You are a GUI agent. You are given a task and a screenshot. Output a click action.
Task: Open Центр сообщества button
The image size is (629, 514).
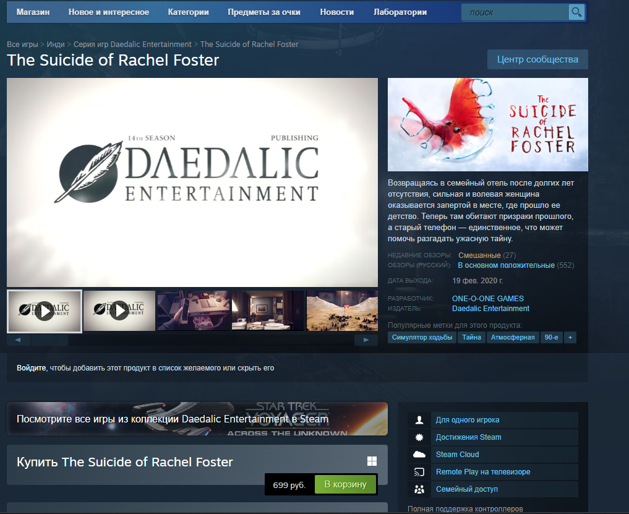pos(537,59)
